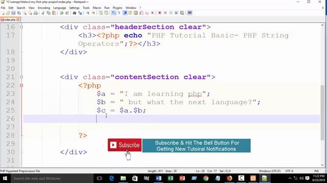This screenshot has width=327, height=183.
Task: Save the file with the Save icon
Action: coord(13,13)
